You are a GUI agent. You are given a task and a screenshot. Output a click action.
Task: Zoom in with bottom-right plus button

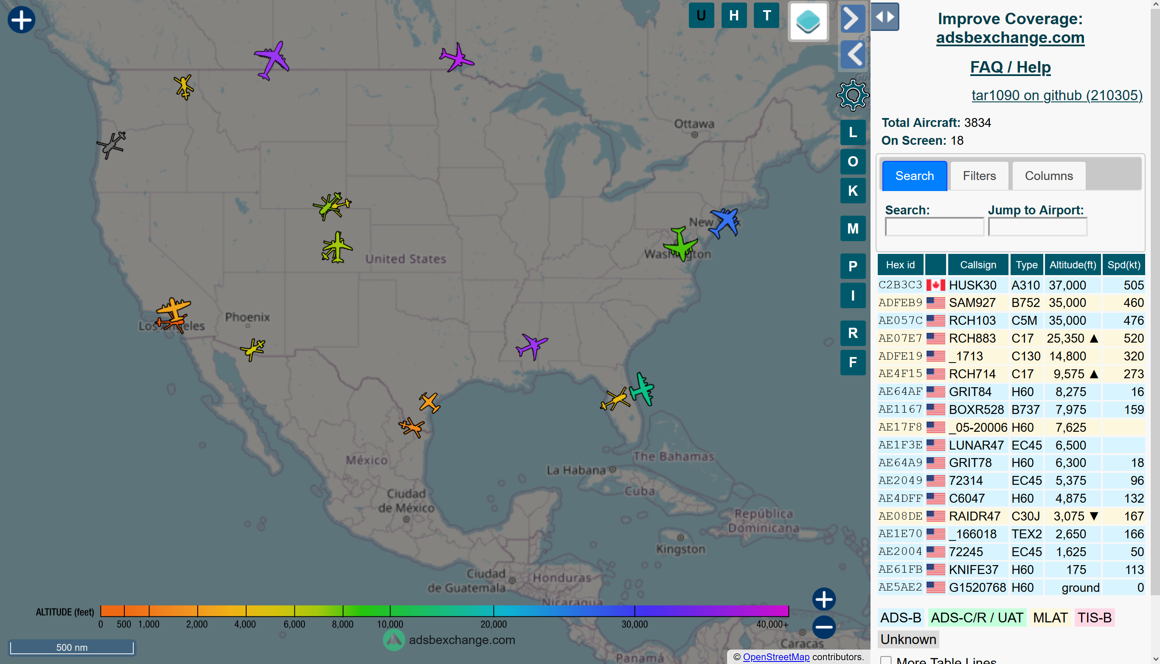coord(823,599)
